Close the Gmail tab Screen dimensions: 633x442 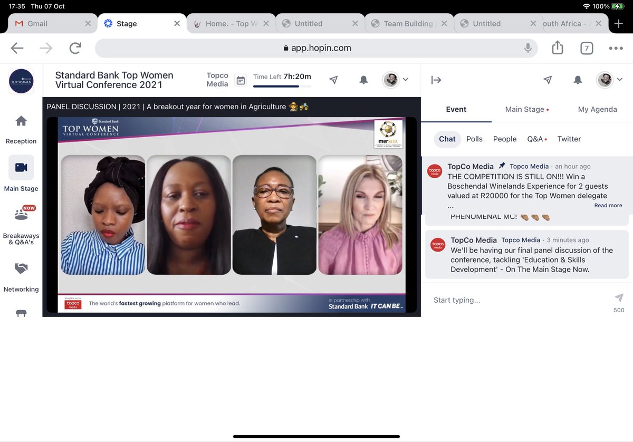point(88,24)
